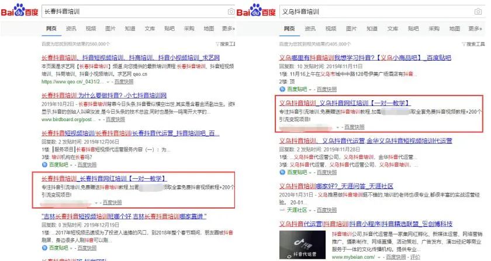Switch to 视频 tab in left window
This screenshot has width=491, height=261.
(91, 29)
